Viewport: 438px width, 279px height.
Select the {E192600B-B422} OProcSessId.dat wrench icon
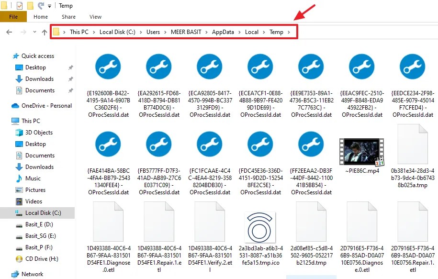(108, 67)
